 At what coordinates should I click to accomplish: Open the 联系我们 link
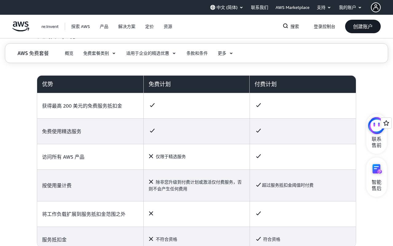(x=260, y=7)
